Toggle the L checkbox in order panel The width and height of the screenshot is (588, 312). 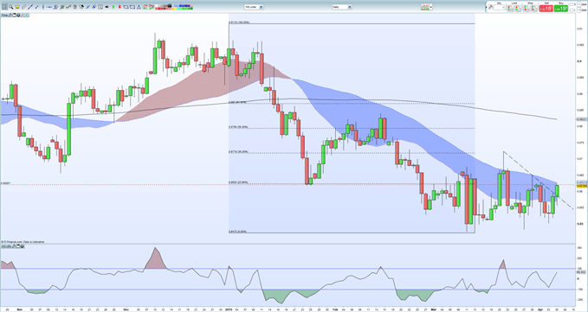coord(572,10)
